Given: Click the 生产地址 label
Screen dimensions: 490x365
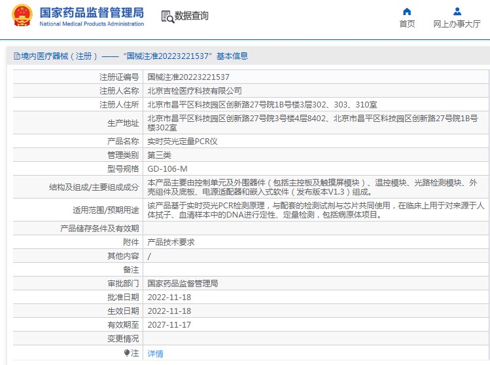Looking at the screenshot, I should [x=123, y=123].
